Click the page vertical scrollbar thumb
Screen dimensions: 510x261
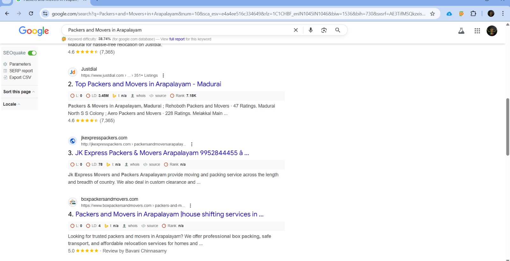pyautogui.click(x=507, y=127)
